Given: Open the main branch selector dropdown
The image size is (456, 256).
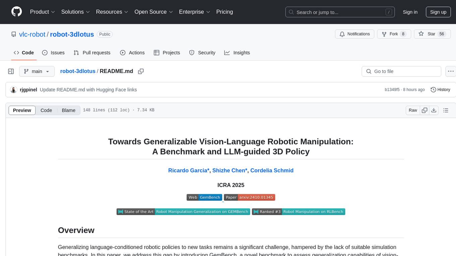Looking at the screenshot, I should [x=37, y=71].
